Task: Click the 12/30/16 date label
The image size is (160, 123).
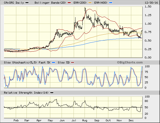Action: pos(151,3)
